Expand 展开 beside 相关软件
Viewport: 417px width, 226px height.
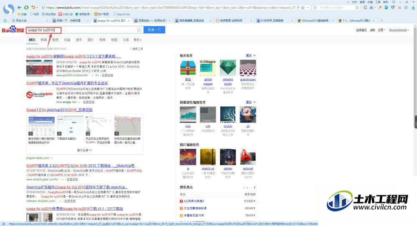tap(251, 55)
